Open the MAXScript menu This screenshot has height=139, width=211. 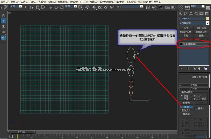[145, 2]
